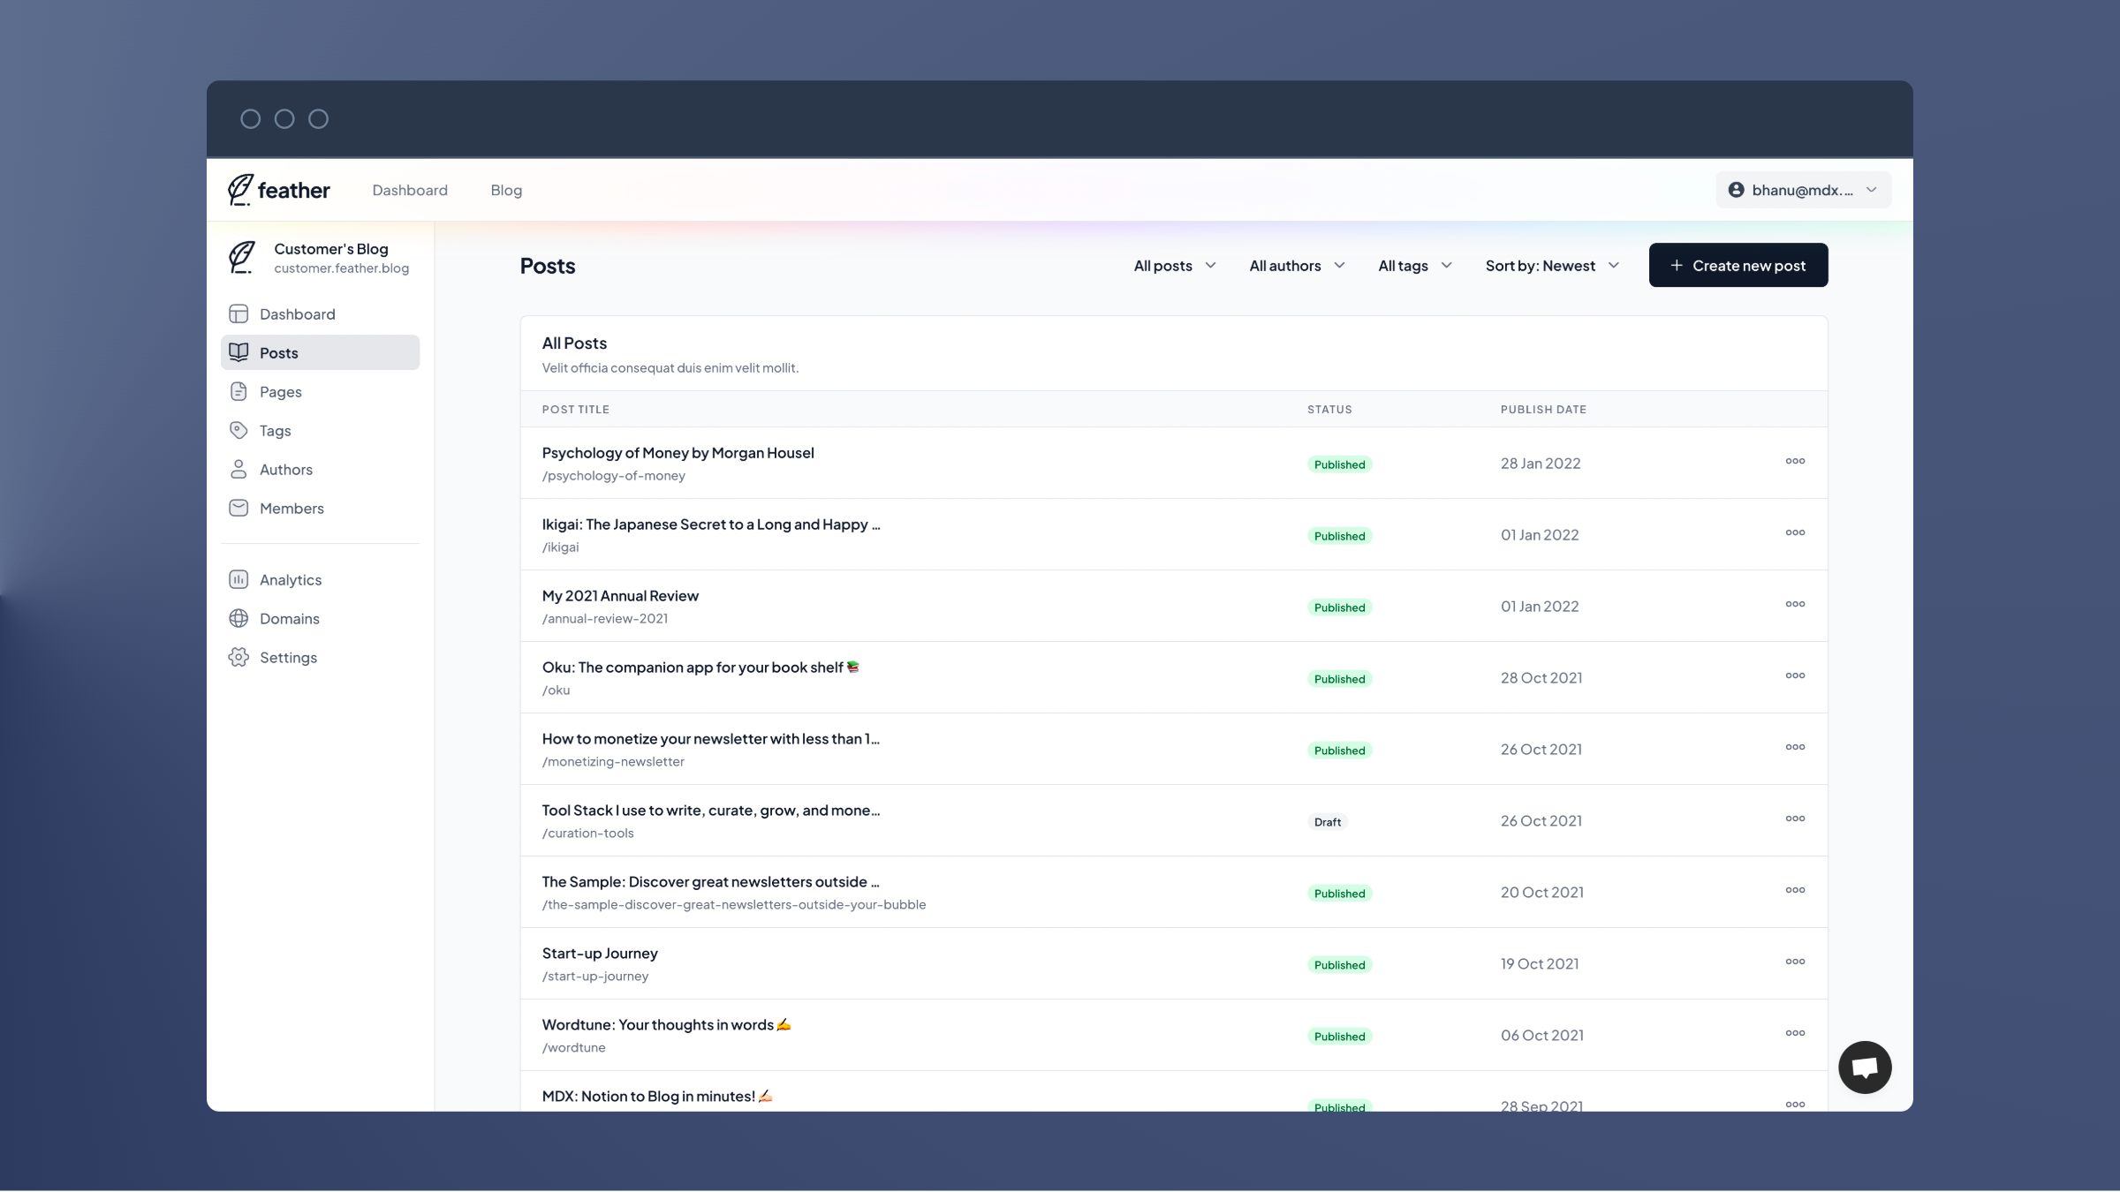Open the My 2021 Annual Review post
Image resolution: width=2120 pixels, height=1192 pixels.
point(620,596)
